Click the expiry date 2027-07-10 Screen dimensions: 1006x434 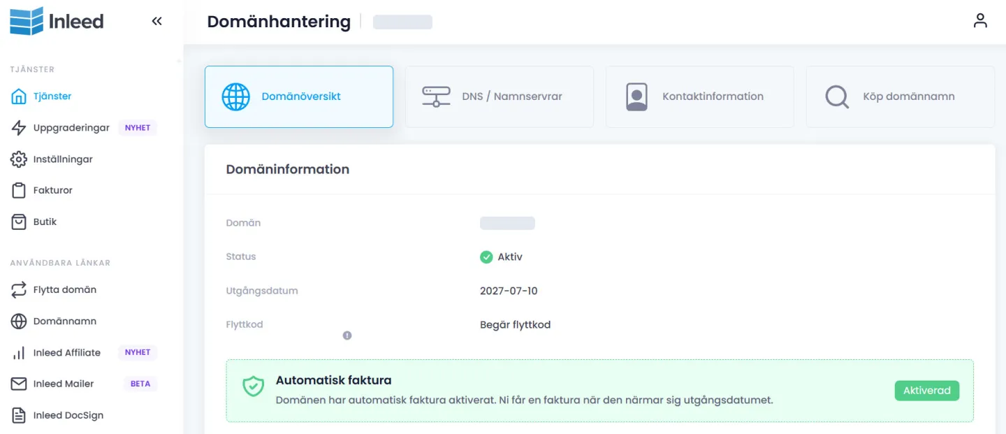(509, 291)
